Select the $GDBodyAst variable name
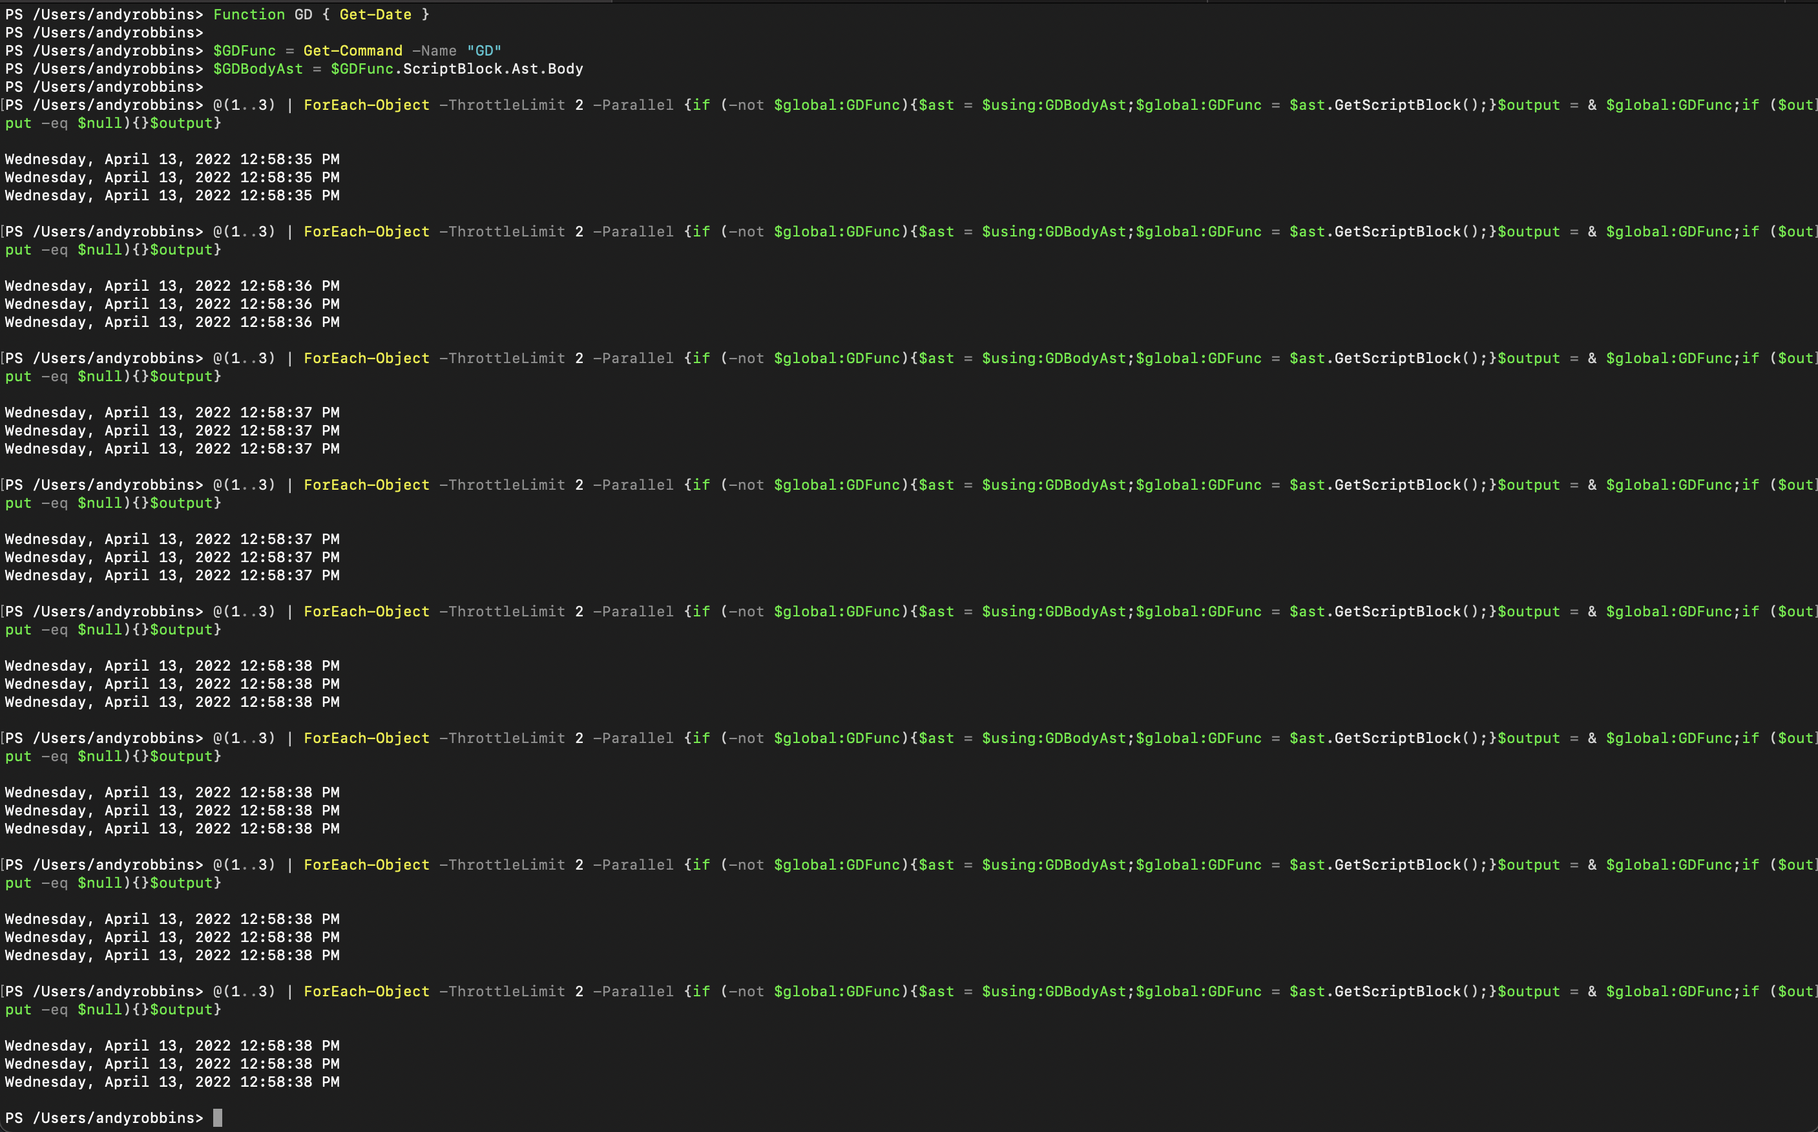 pyautogui.click(x=258, y=68)
